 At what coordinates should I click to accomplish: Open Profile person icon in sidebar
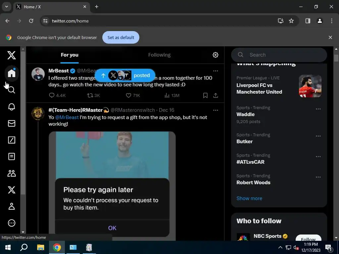tap(12, 206)
